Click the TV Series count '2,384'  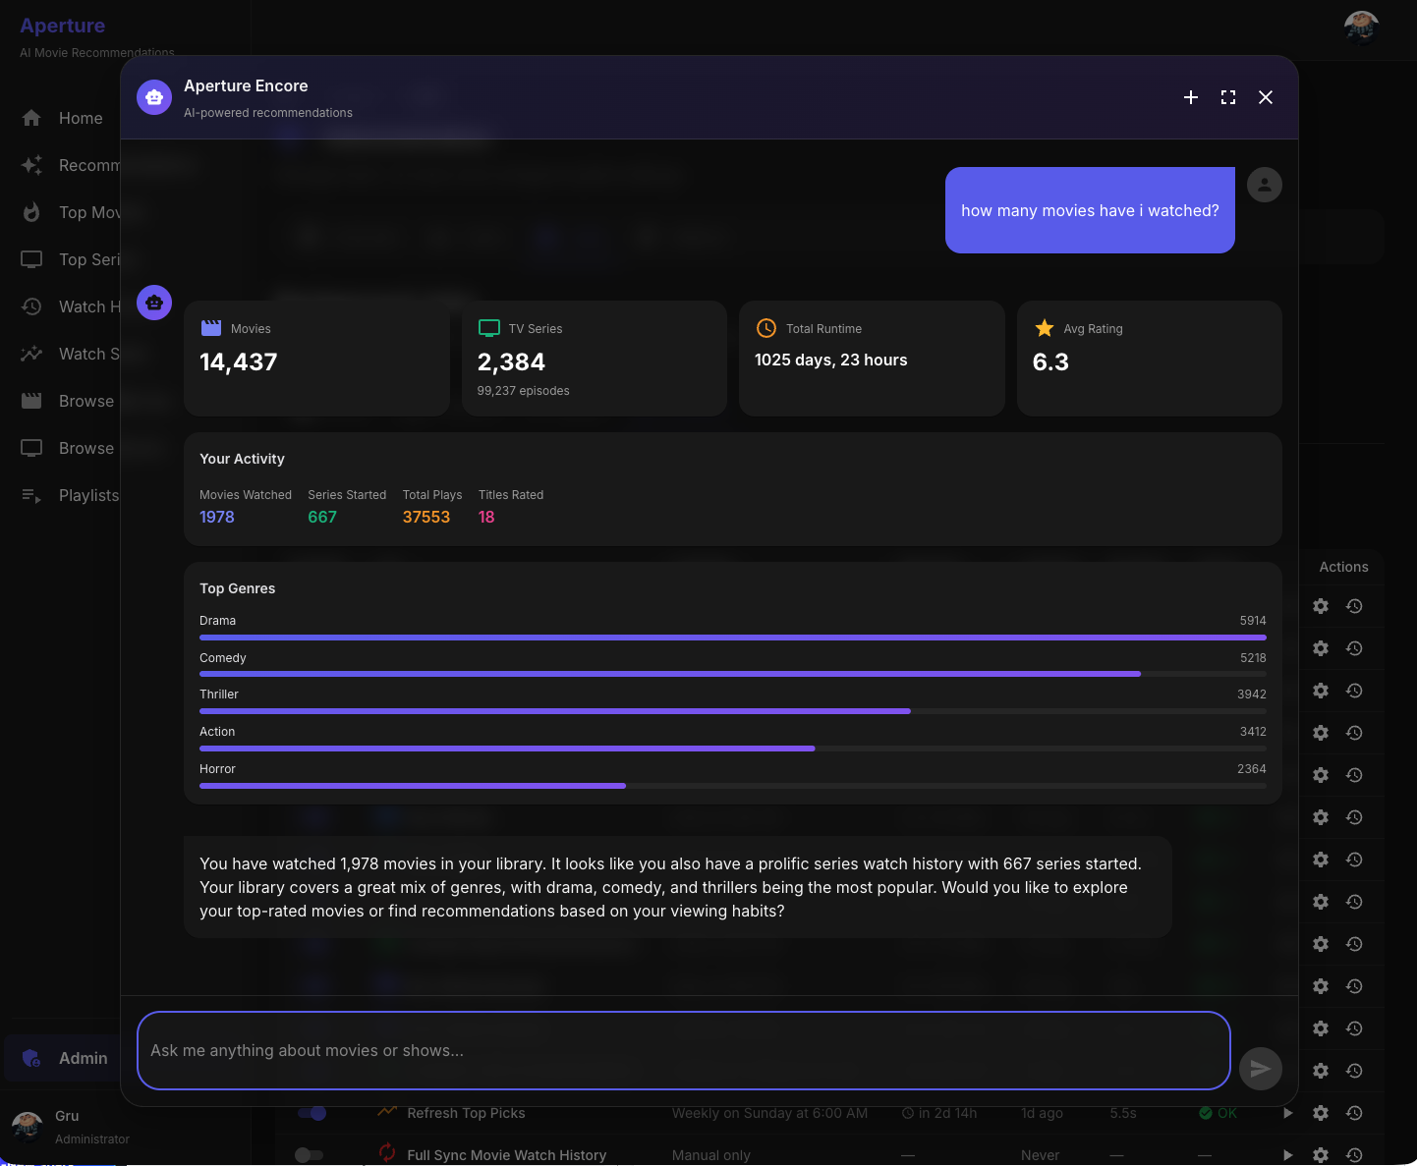coord(511,362)
